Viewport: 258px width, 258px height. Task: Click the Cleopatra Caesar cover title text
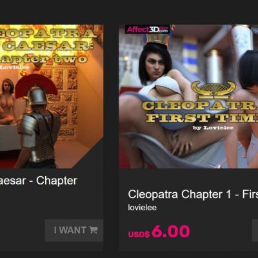[x=48, y=41]
